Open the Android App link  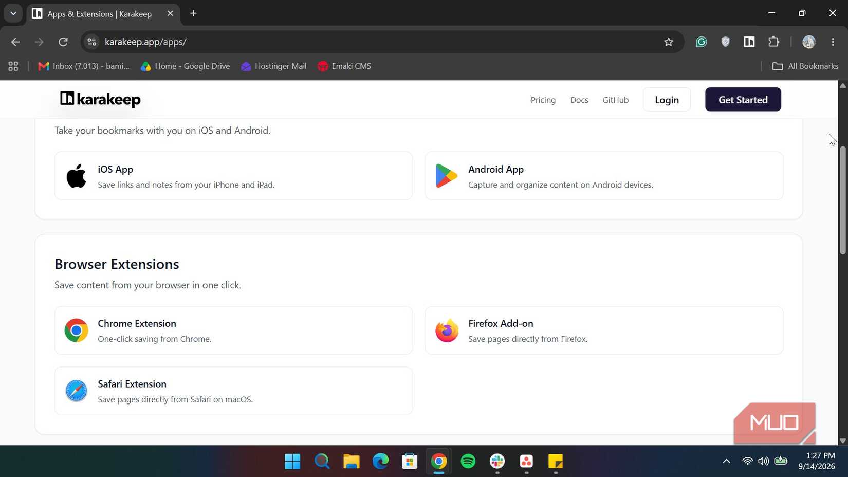click(x=604, y=176)
